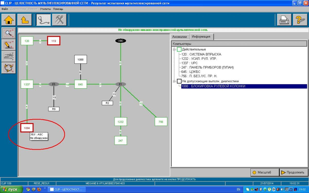
Task: Select the R9 box in the diagram
Action: 54,109
